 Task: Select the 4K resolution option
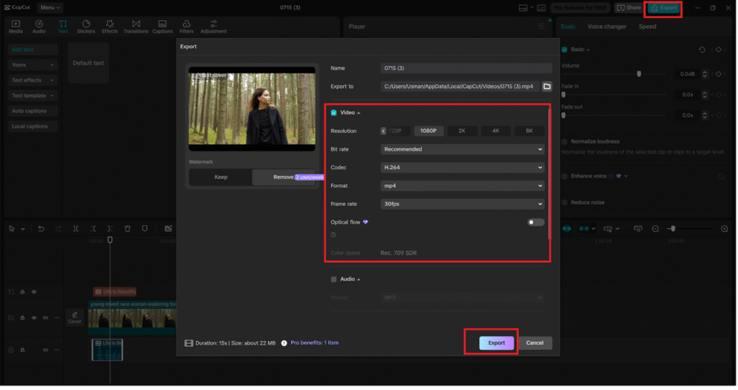(496, 131)
